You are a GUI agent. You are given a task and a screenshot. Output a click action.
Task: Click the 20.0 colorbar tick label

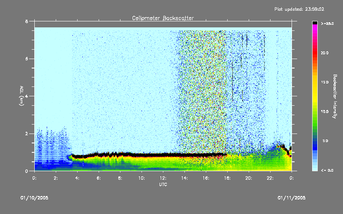(x=325, y=53)
